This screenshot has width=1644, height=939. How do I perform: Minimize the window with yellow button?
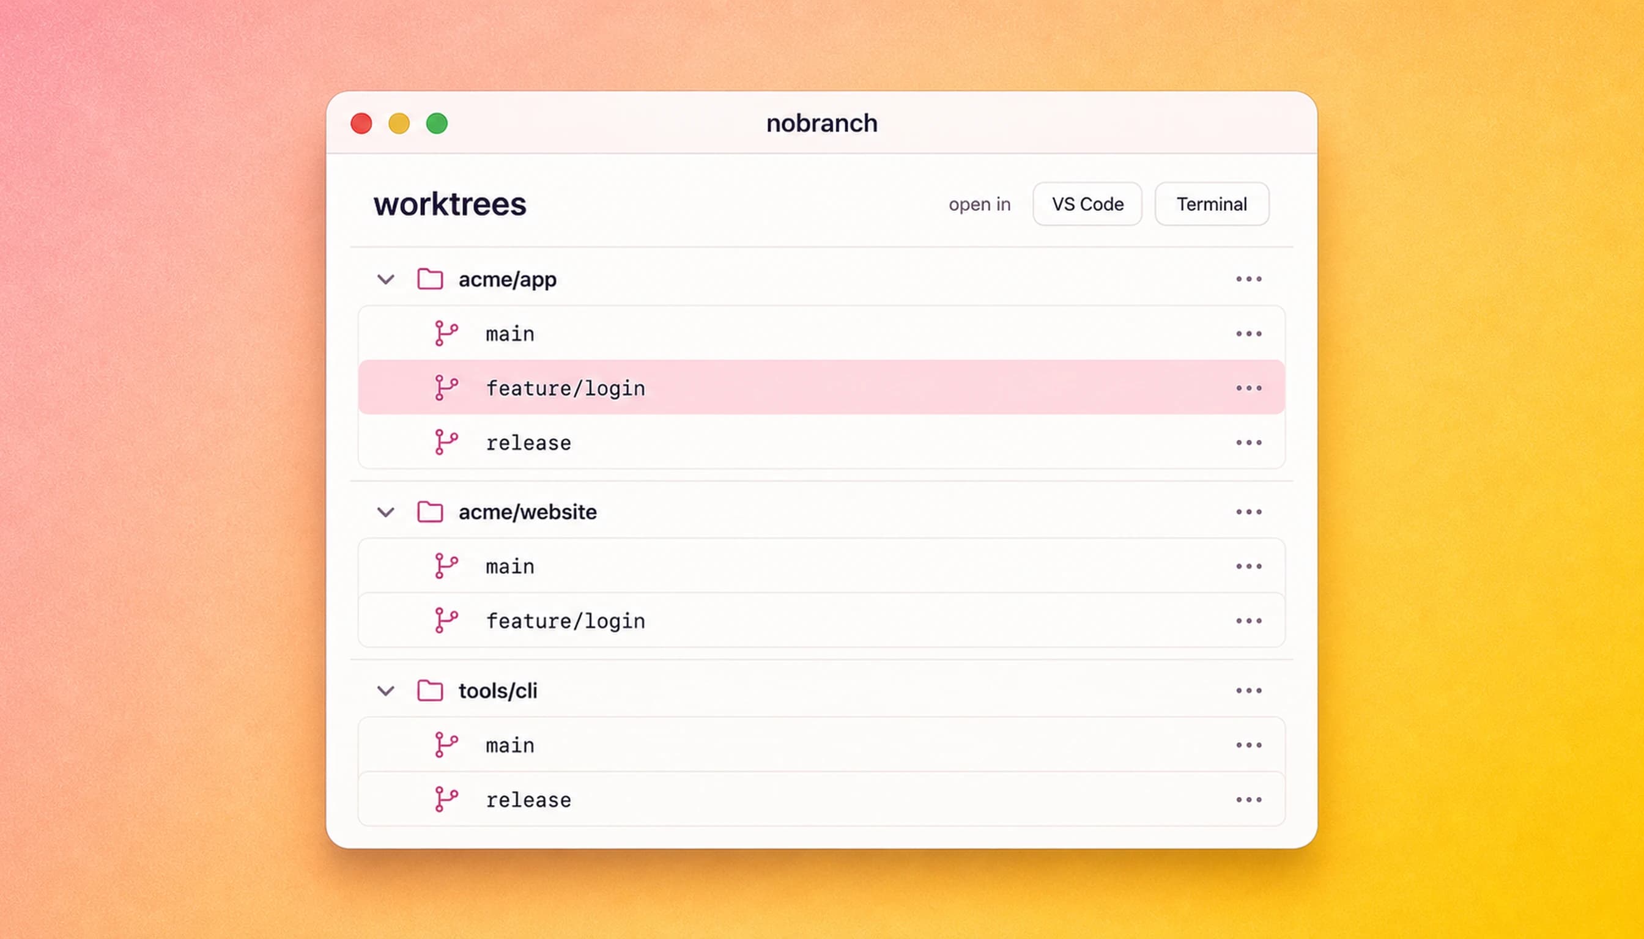pos(399,124)
